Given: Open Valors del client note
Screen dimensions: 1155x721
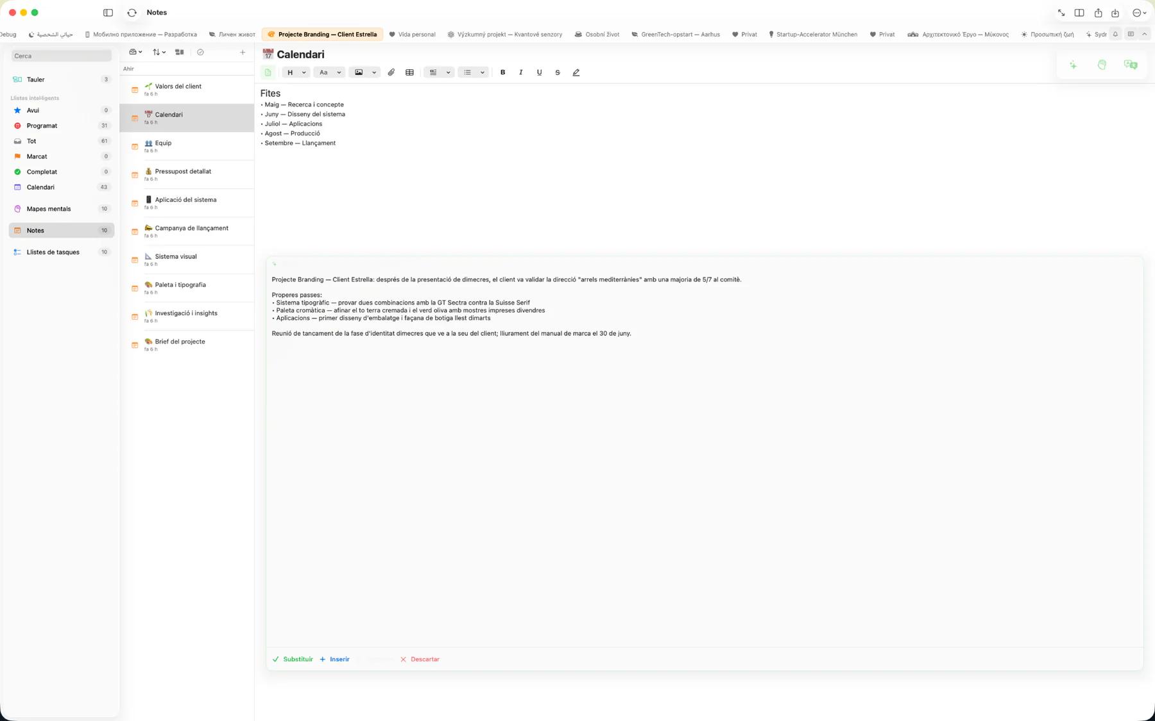Looking at the screenshot, I should pyautogui.click(x=187, y=90).
